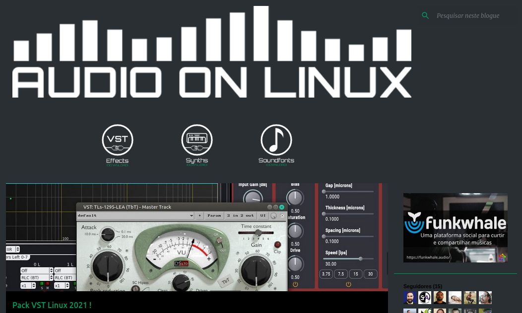Screen dimensions: 522x313
Task: Toggle the red M mute button
Action: coord(47,284)
